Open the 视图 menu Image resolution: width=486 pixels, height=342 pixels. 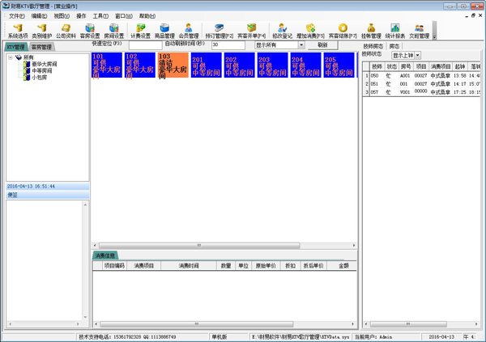62,16
